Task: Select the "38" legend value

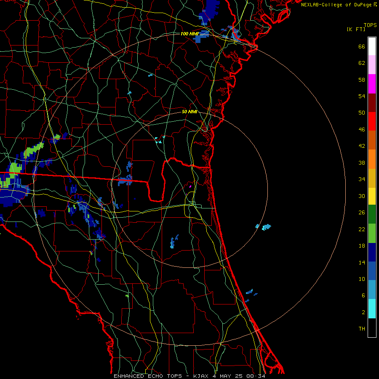Action: (362, 163)
